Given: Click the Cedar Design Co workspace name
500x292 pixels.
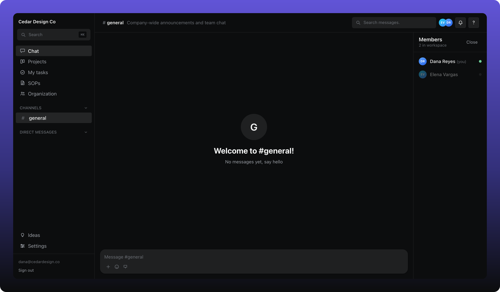Looking at the screenshot, I should point(37,22).
